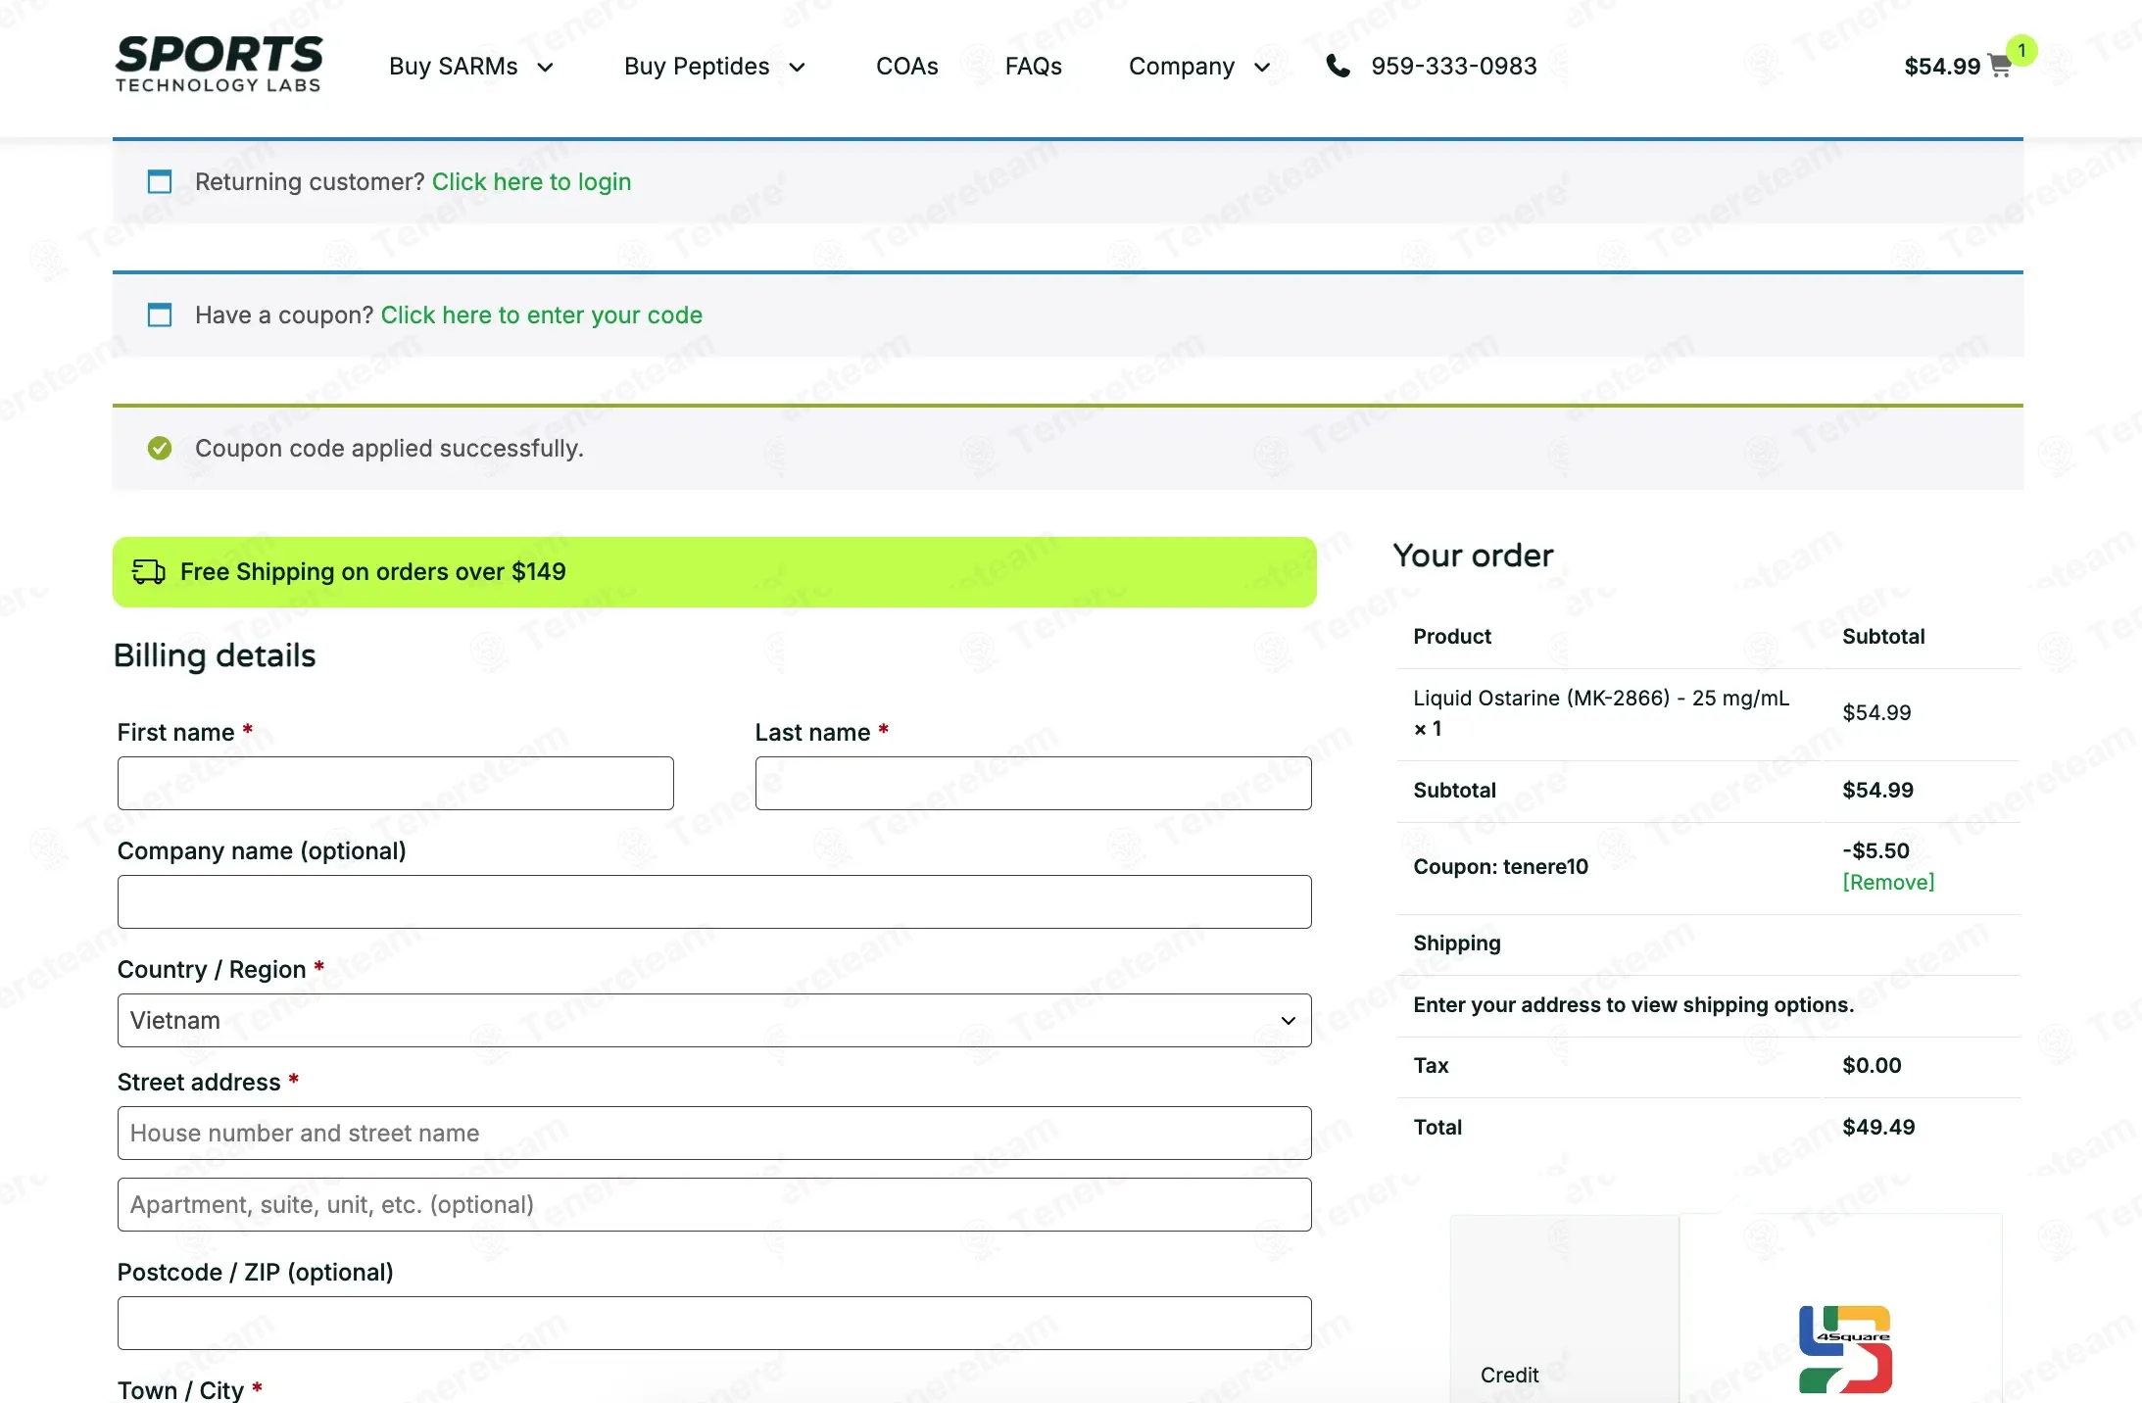Expand the Buy Peptides chevron
Image resolution: width=2142 pixels, height=1403 pixels.
click(798, 67)
